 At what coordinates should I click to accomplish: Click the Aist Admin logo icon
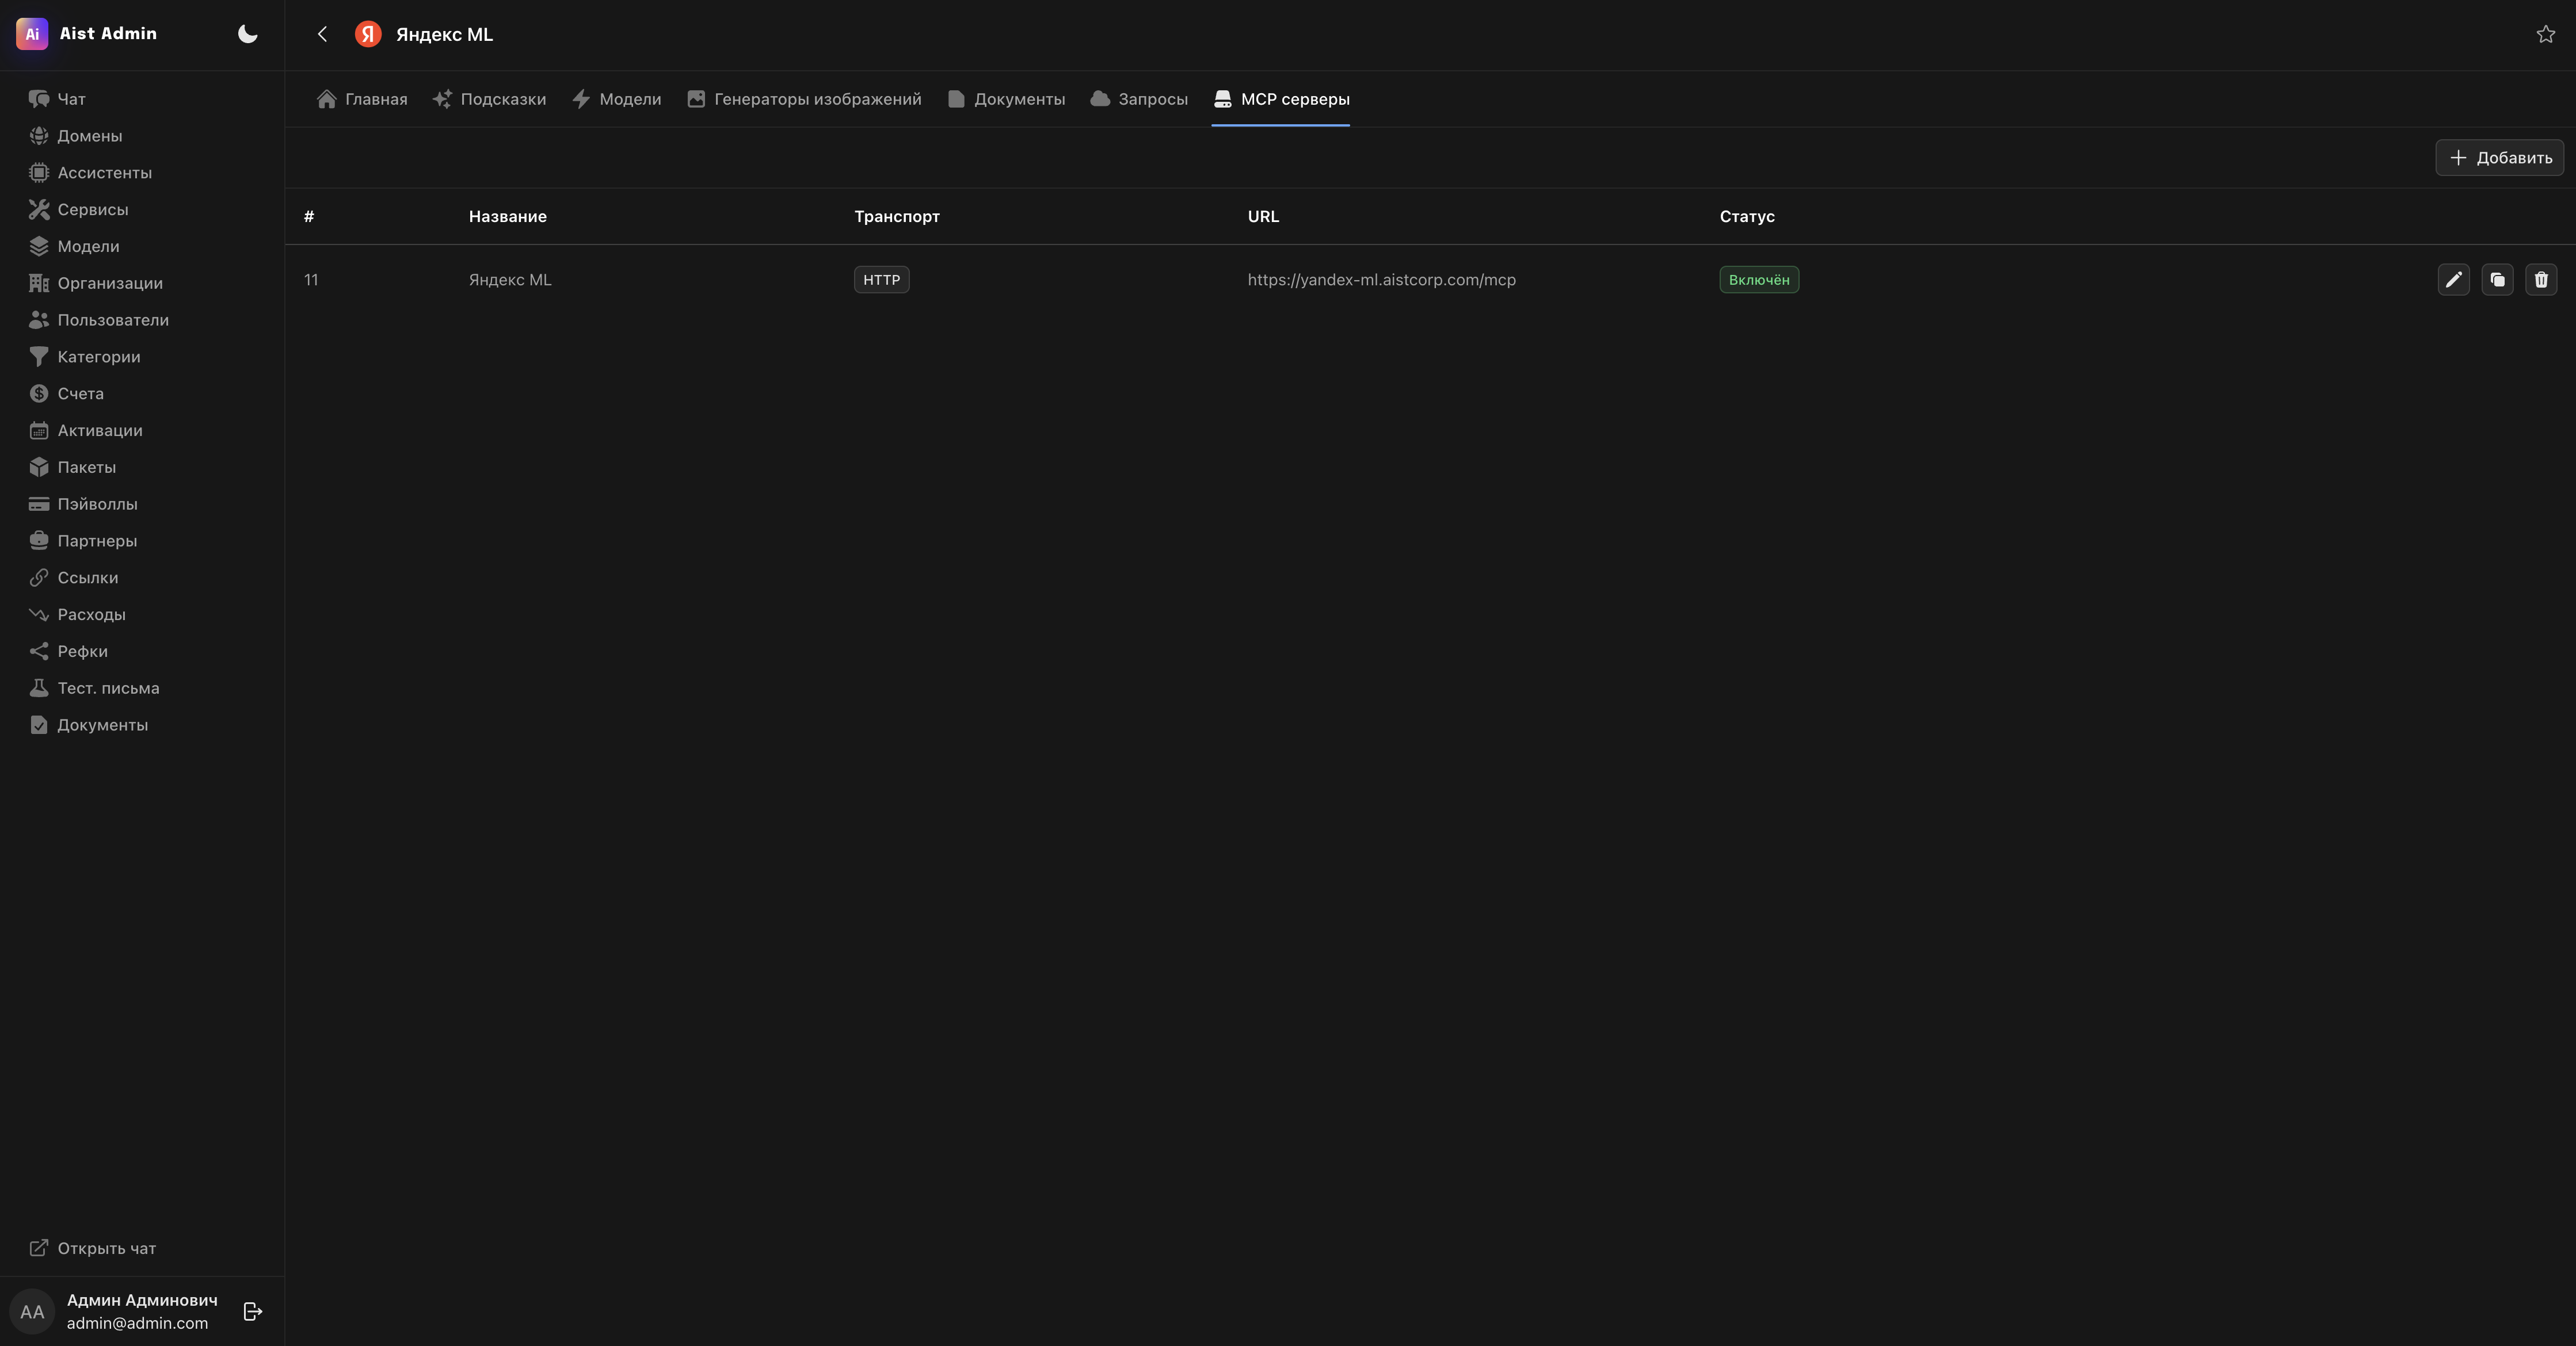click(x=32, y=34)
